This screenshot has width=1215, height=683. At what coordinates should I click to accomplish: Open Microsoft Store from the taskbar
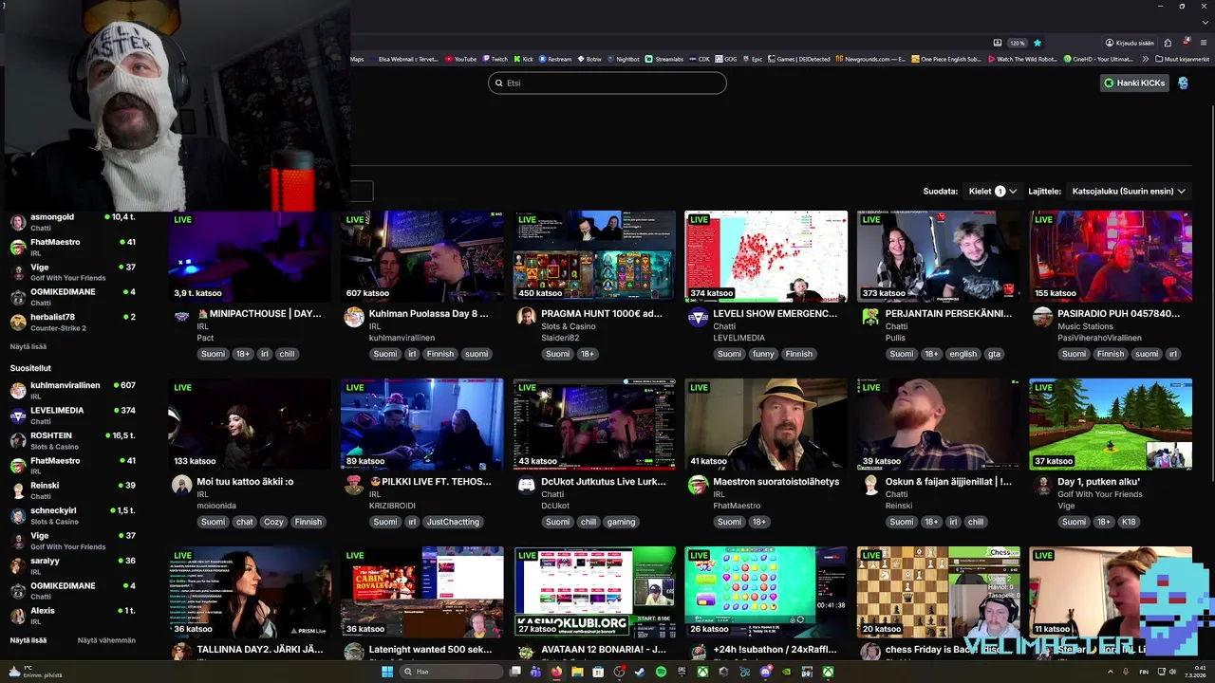click(598, 672)
